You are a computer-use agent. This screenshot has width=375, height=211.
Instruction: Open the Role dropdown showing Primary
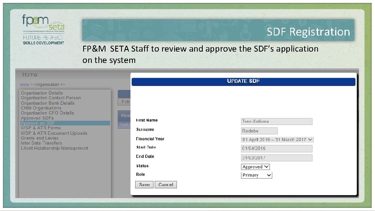(x=257, y=175)
